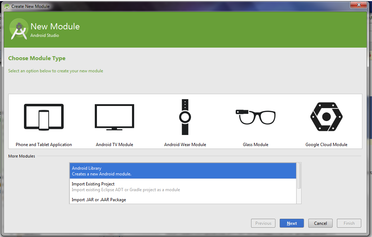Click the 'Android TV Module' label
The width and height of the screenshot is (372, 237).
pyautogui.click(x=114, y=145)
